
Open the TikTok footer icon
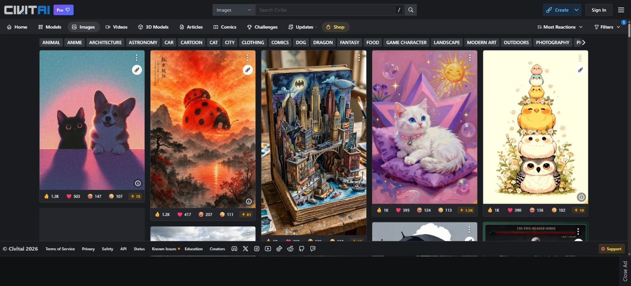279,249
